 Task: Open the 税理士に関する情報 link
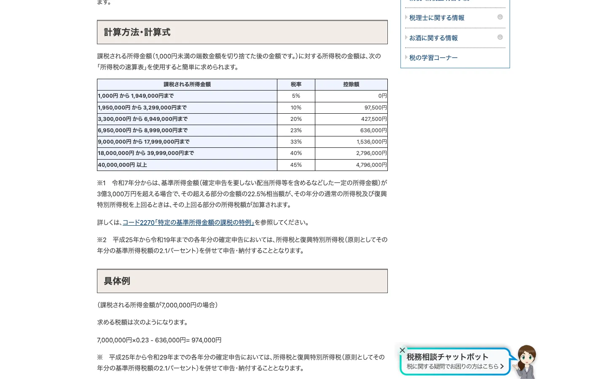tap(437, 18)
